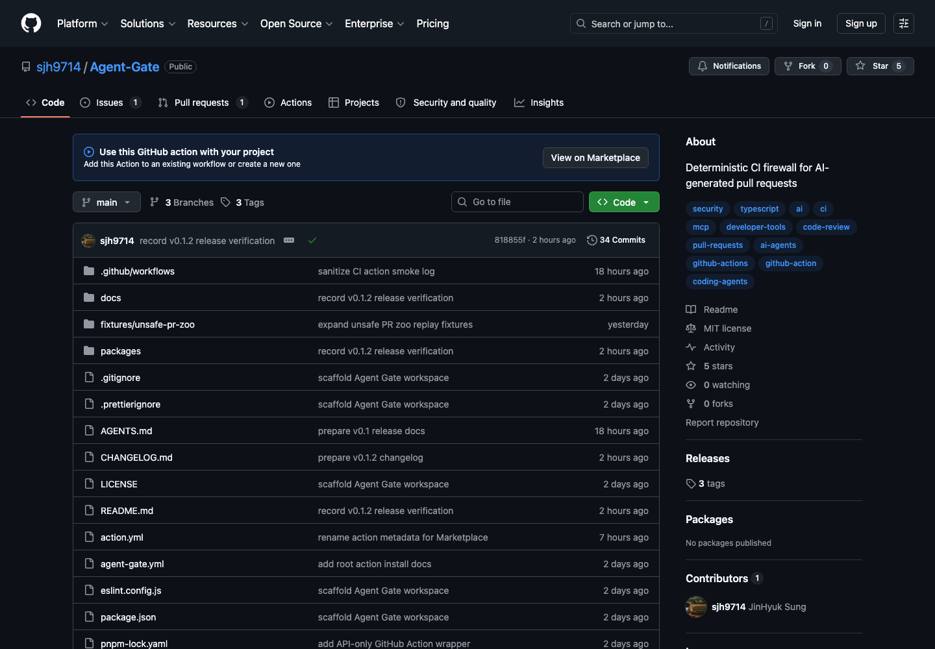Click the fixtures/unsafe-pr-zoo folder icon
Image resolution: width=935 pixels, height=649 pixels.
point(89,324)
